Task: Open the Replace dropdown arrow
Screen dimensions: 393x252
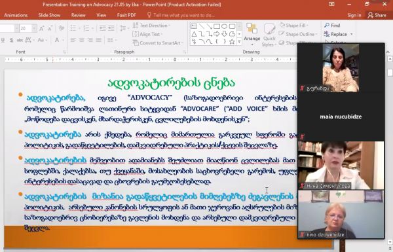Action: tap(351, 34)
